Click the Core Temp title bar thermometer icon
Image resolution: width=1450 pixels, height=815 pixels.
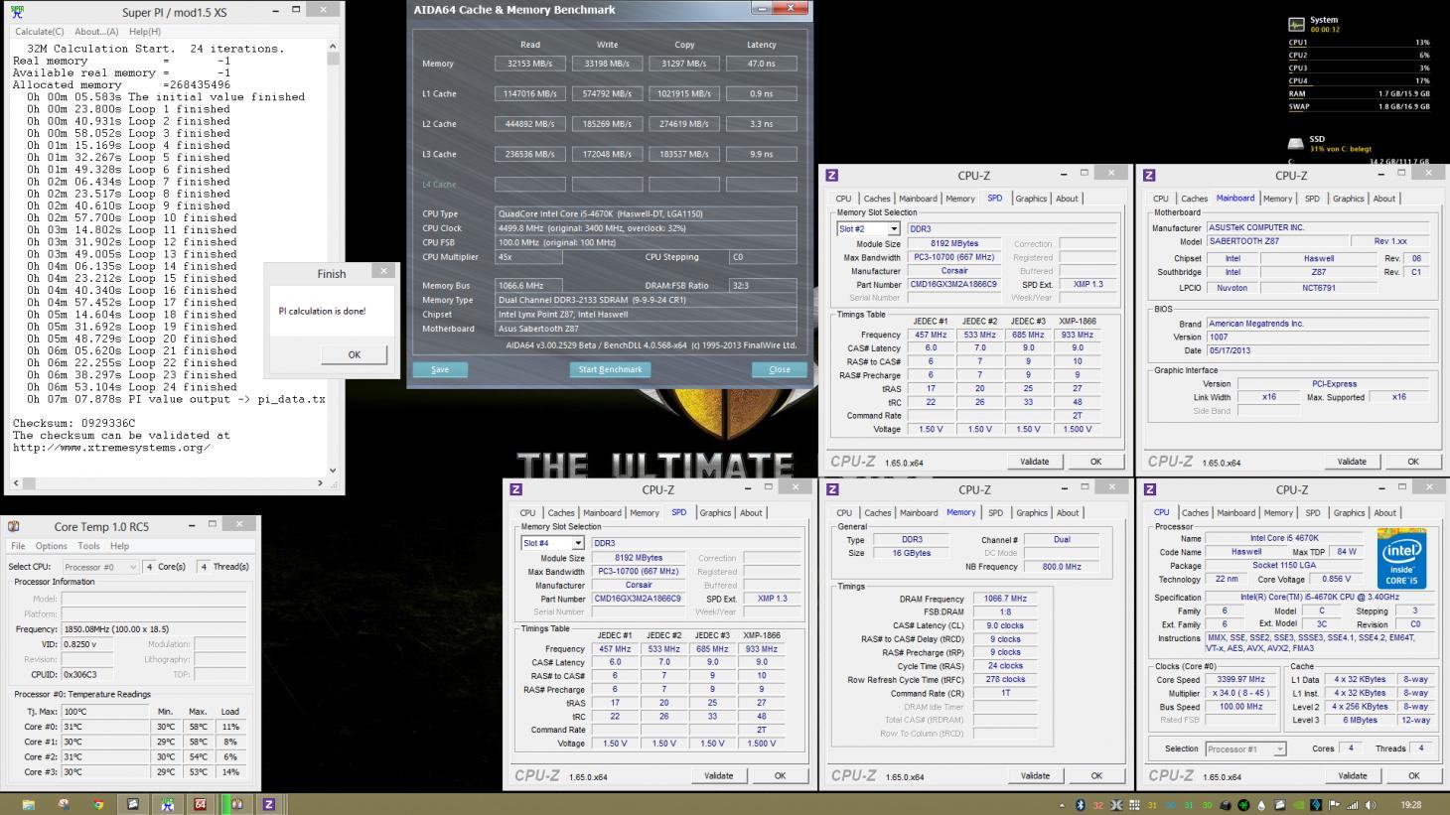coord(14,527)
